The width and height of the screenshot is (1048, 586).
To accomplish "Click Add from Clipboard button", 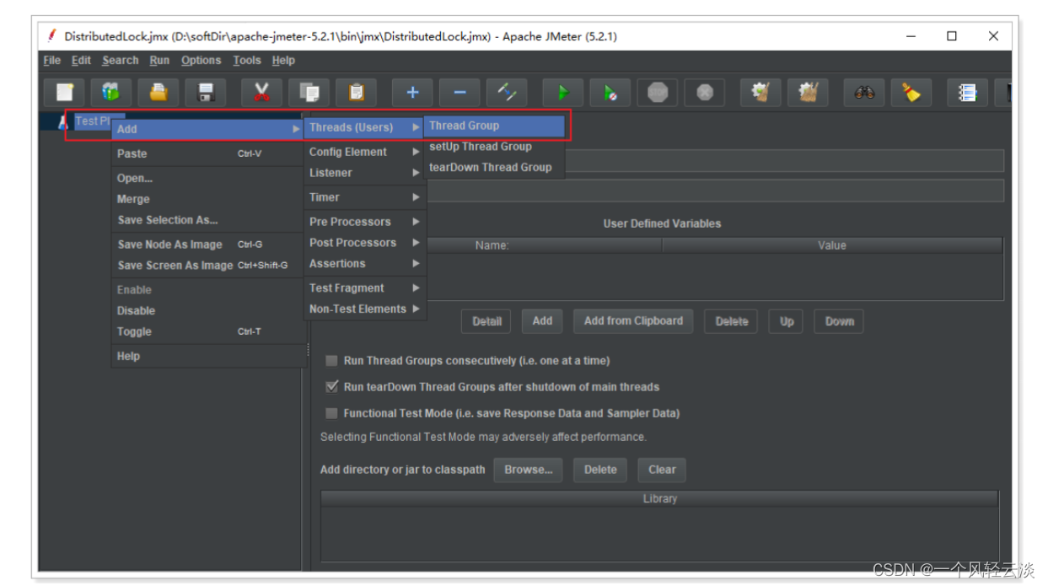I will [633, 321].
